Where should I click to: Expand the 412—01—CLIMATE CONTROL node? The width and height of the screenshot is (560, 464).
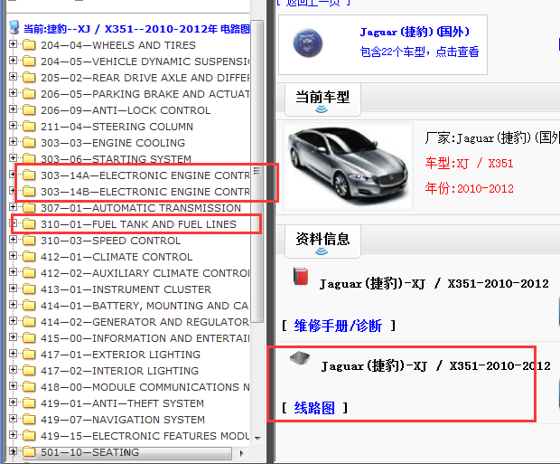click(13, 256)
